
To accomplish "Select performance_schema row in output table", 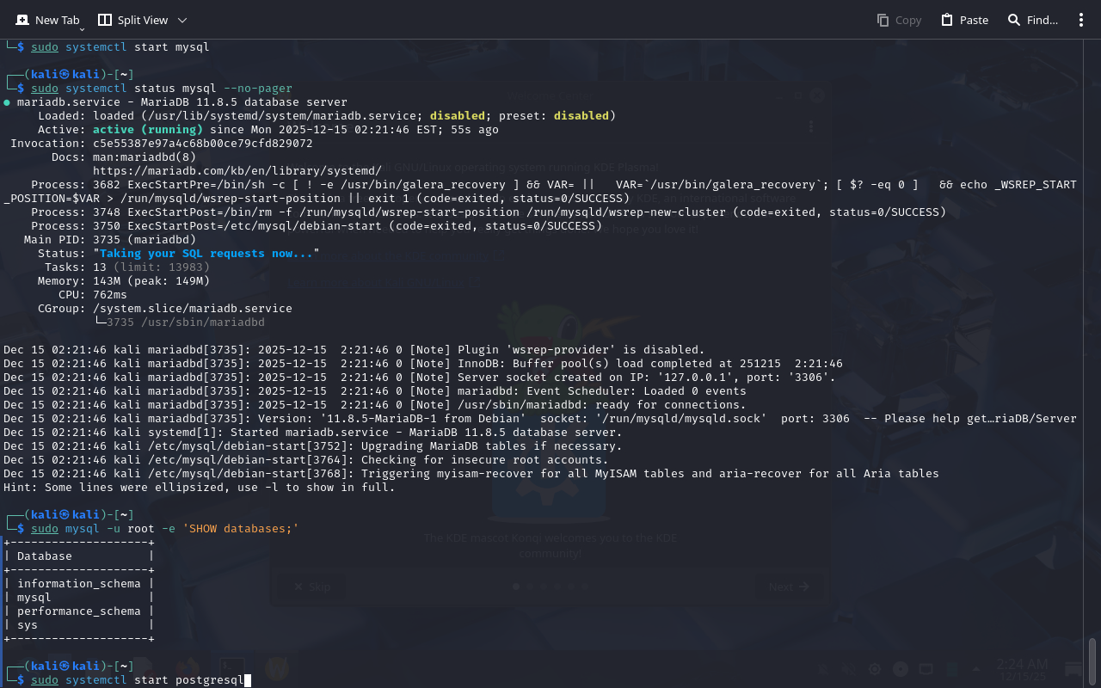I will pyautogui.click(x=78, y=611).
